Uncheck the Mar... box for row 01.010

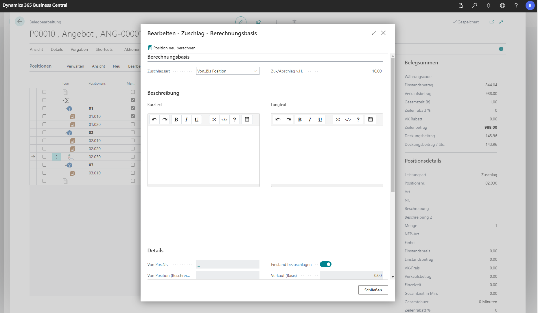(133, 116)
